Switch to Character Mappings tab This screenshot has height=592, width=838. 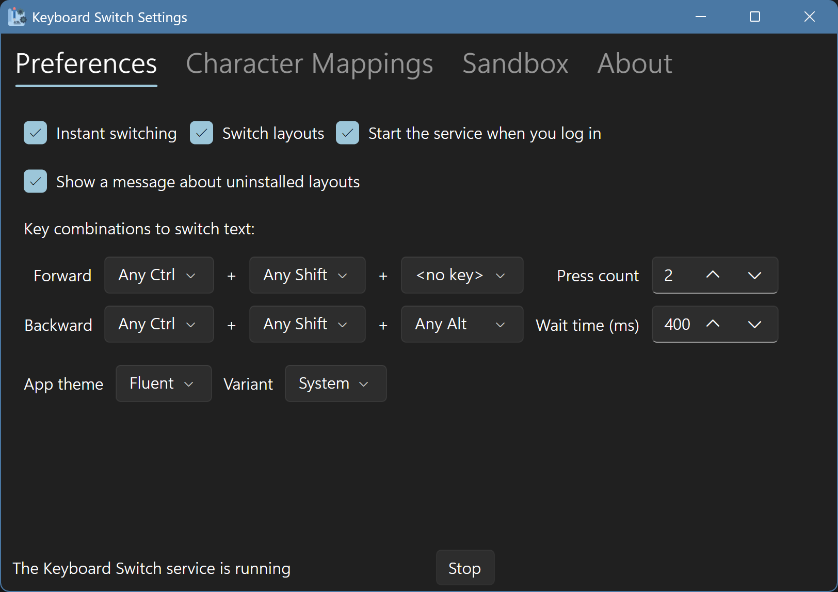[x=309, y=64]
